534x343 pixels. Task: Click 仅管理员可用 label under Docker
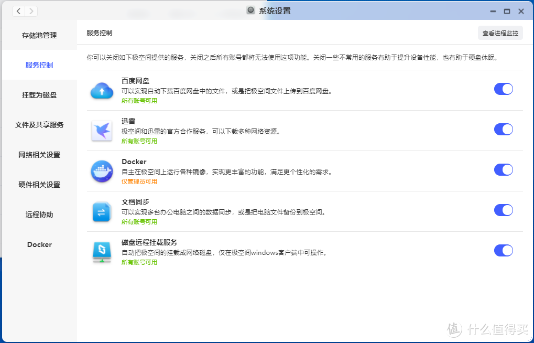pyautogui.click(x=139, y=181)
